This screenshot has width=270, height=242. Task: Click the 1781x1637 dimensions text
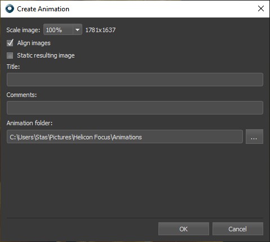pos(100,30)
